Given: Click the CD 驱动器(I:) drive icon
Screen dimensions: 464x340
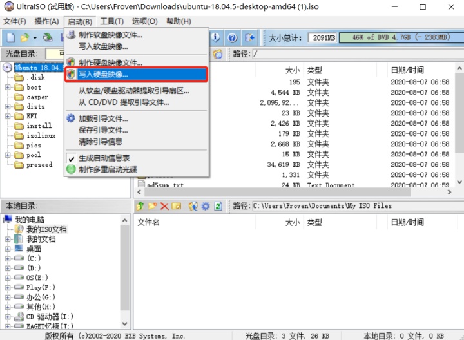Looking at the screenshot, I should [19, 317].
